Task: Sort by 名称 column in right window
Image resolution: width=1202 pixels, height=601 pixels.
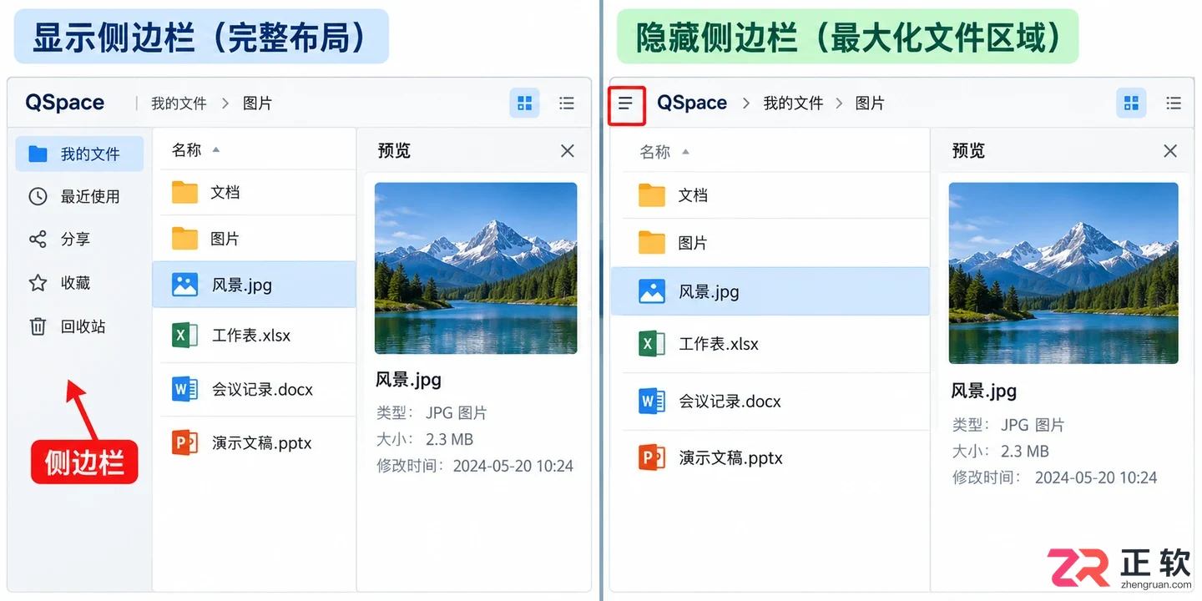Action: pyautogui.click(x=664, y=152)
